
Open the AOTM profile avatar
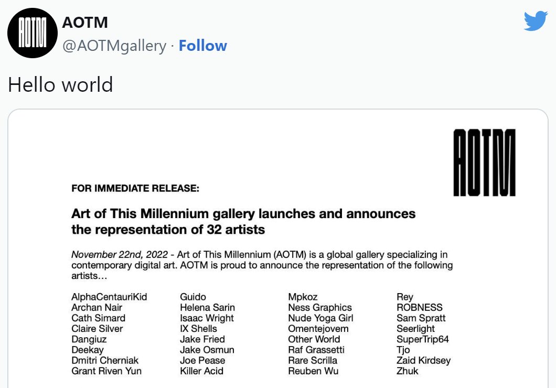[x=33, y=33]
